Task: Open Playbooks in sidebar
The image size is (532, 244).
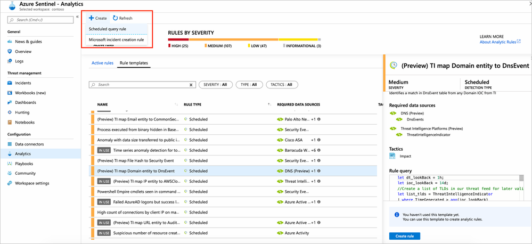Action: pyautogui.click(x=24, y=164)
